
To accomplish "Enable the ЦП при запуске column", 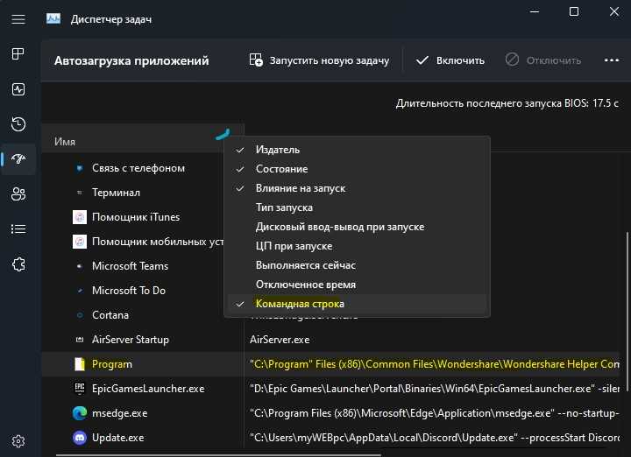I will [357, 246].
